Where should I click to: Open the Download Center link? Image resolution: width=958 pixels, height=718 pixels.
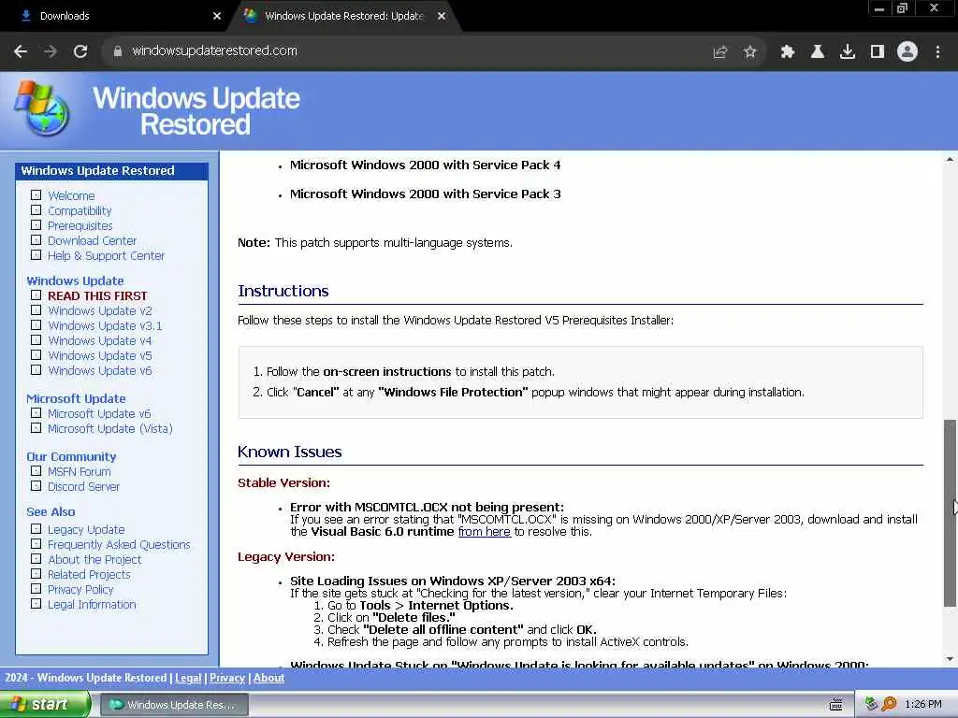[x=93, y=240]
